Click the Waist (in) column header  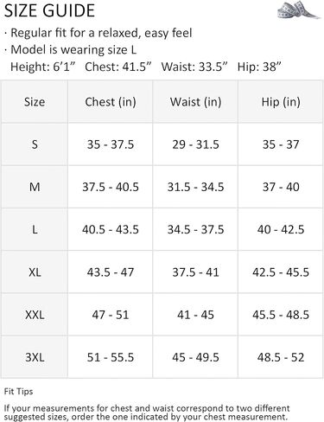coord(195,102)
